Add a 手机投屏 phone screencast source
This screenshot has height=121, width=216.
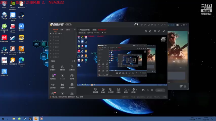111,90
